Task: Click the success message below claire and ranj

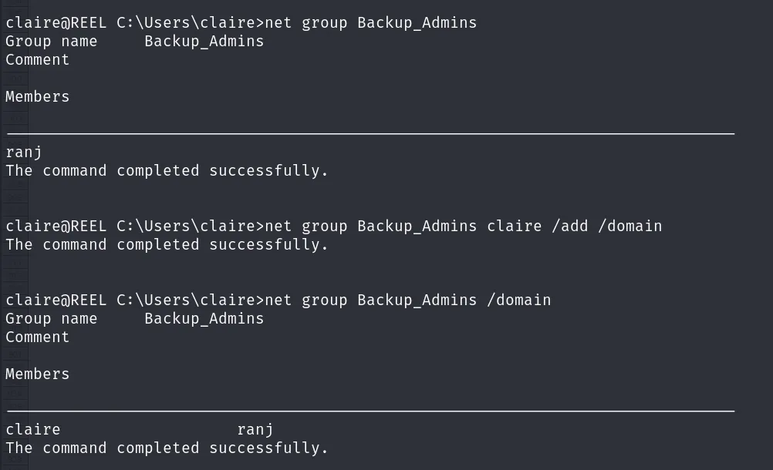Action: click(167, 448)
